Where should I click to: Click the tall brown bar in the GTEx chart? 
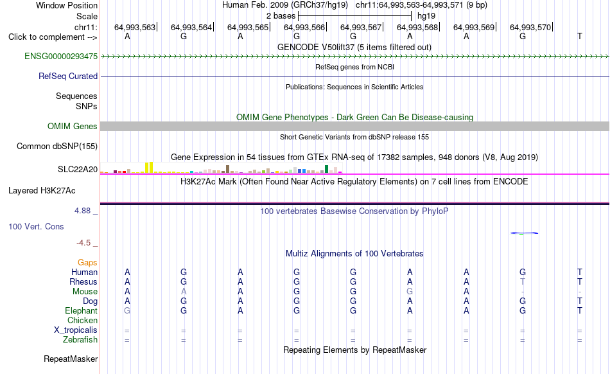[x=227, y=169]
